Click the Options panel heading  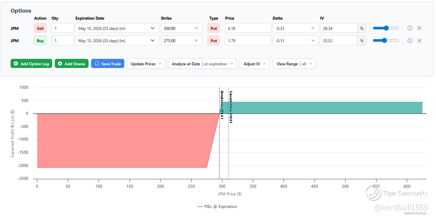point(21,11)
